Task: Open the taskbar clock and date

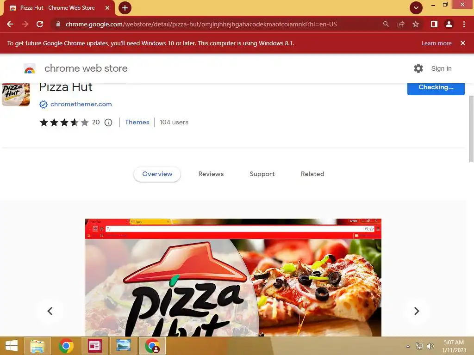Action: pyautogui.click(x=454, y=346)
